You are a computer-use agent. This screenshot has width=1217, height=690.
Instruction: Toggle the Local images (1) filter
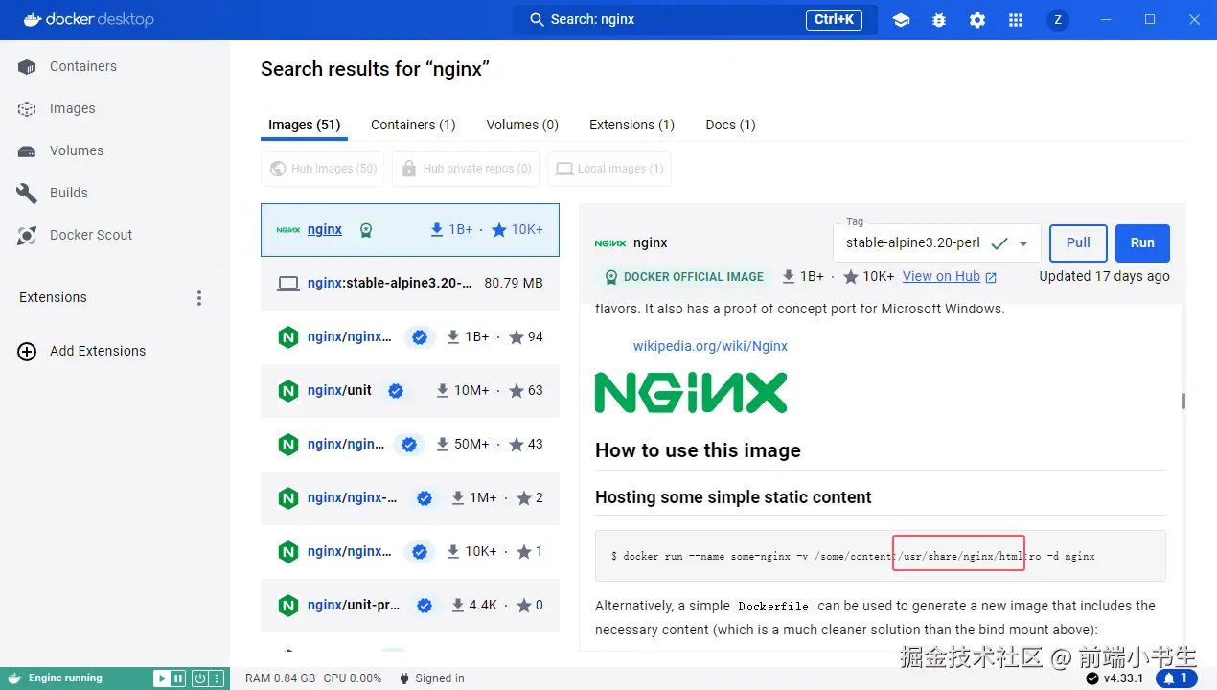[x=609, y=169]
